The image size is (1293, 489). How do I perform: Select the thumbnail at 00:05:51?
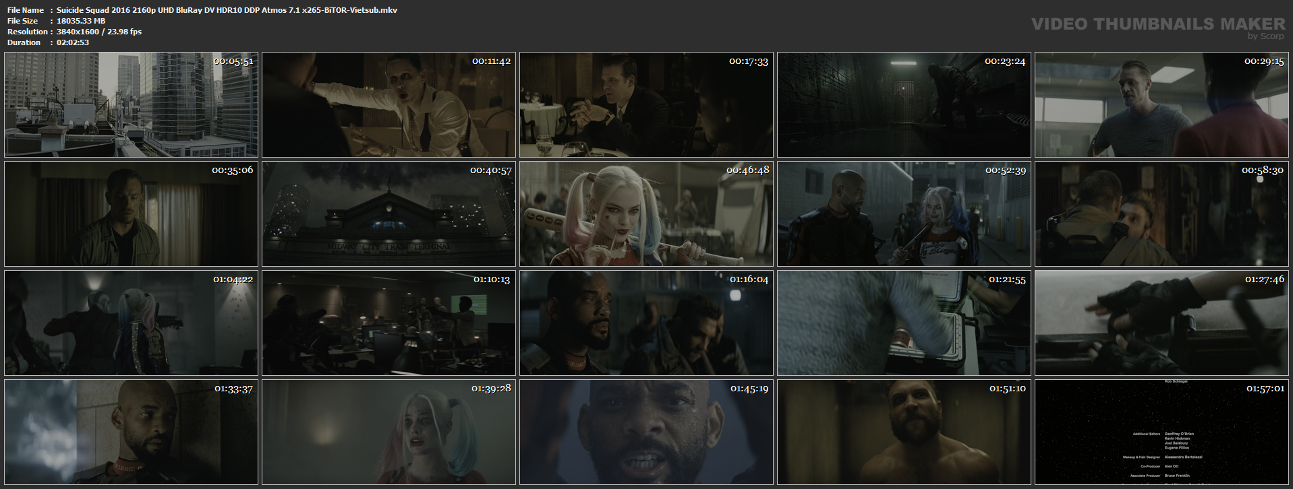[x=131, y=104]
